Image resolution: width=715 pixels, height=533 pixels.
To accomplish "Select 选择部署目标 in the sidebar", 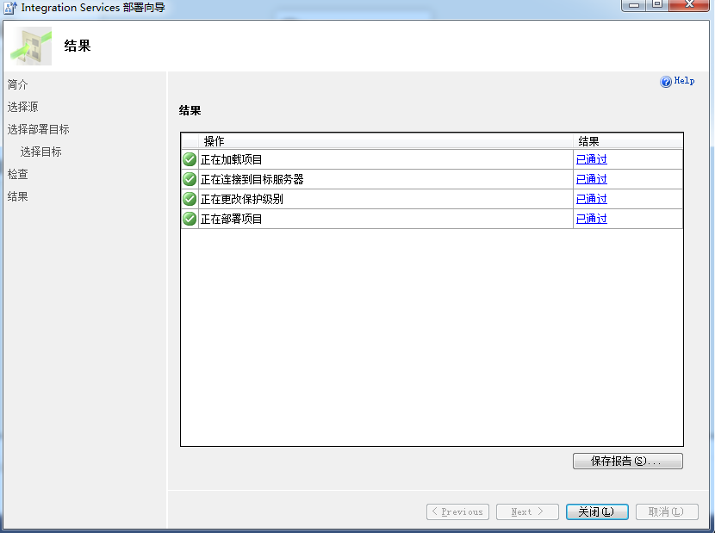I will pos(39,128).
